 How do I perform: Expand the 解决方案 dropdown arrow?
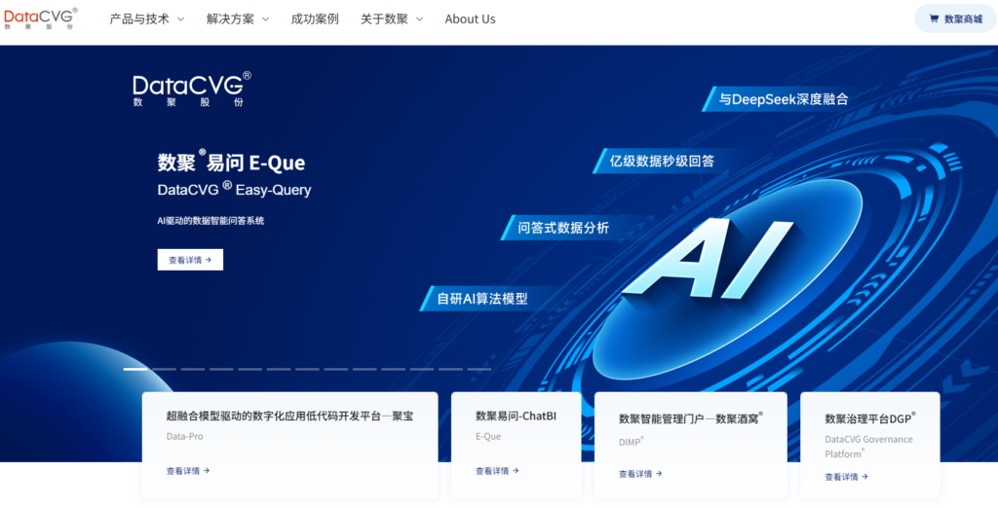click(x=265, y=19)
